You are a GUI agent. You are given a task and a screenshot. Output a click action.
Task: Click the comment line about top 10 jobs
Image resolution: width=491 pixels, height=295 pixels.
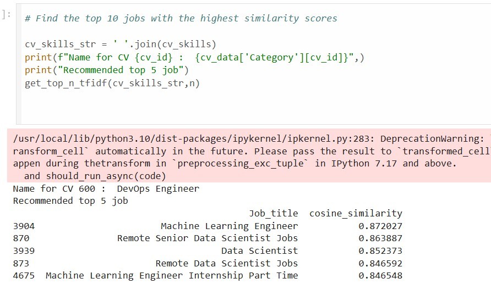coord(181,18)
